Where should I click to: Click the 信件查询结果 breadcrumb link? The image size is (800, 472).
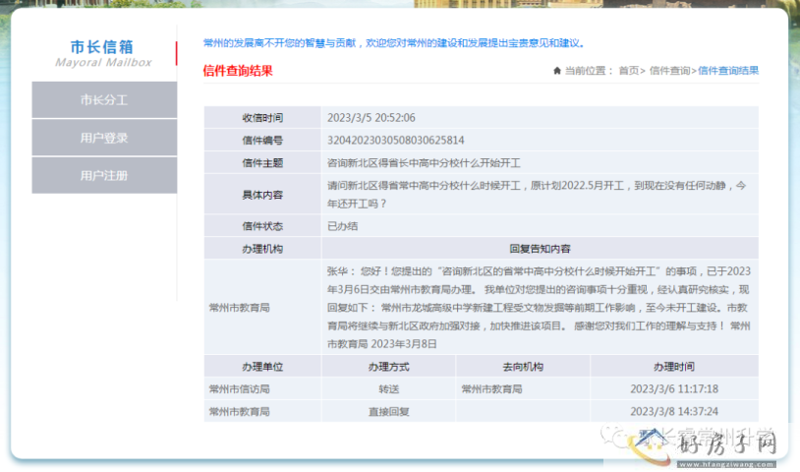[x=728, y=71]
